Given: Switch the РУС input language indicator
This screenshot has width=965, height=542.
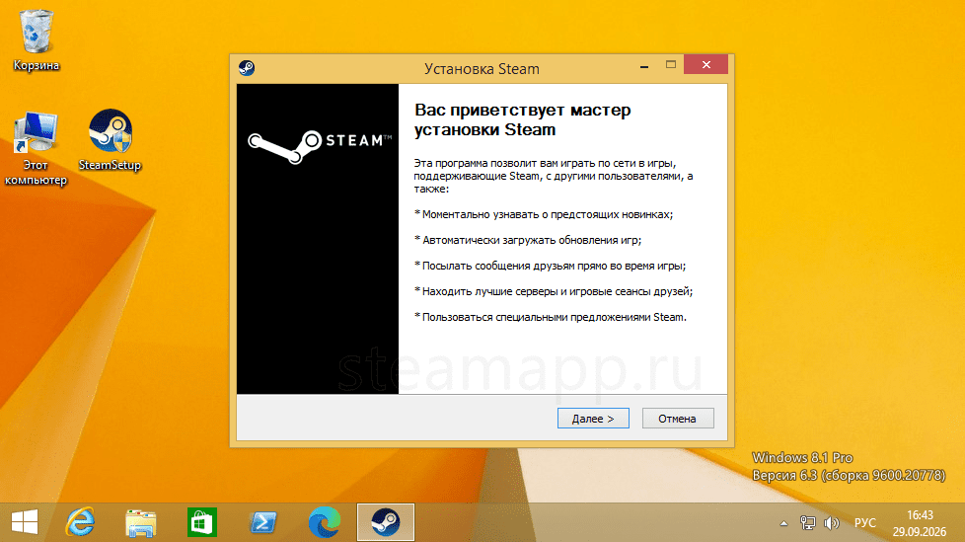Looking at the screenshot, I should click(864, 523).
